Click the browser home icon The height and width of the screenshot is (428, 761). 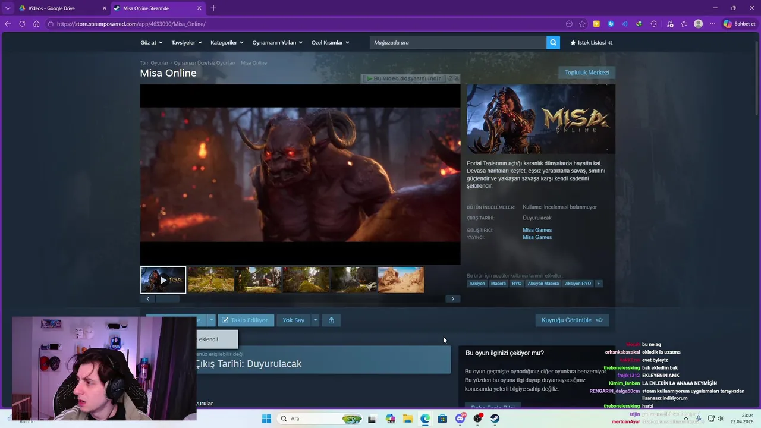(36, 24)
